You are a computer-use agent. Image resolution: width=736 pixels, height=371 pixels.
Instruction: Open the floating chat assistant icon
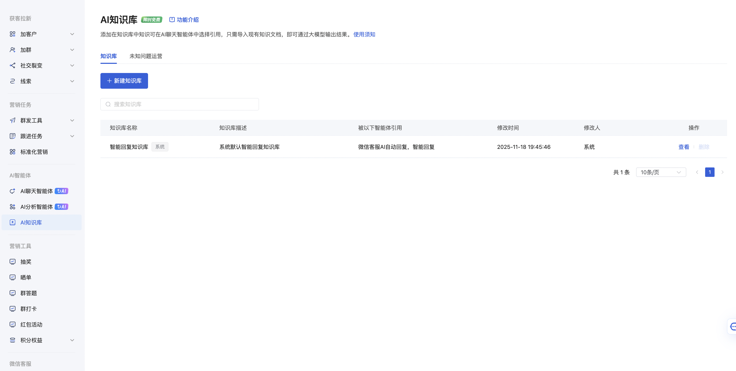point(732,327)
